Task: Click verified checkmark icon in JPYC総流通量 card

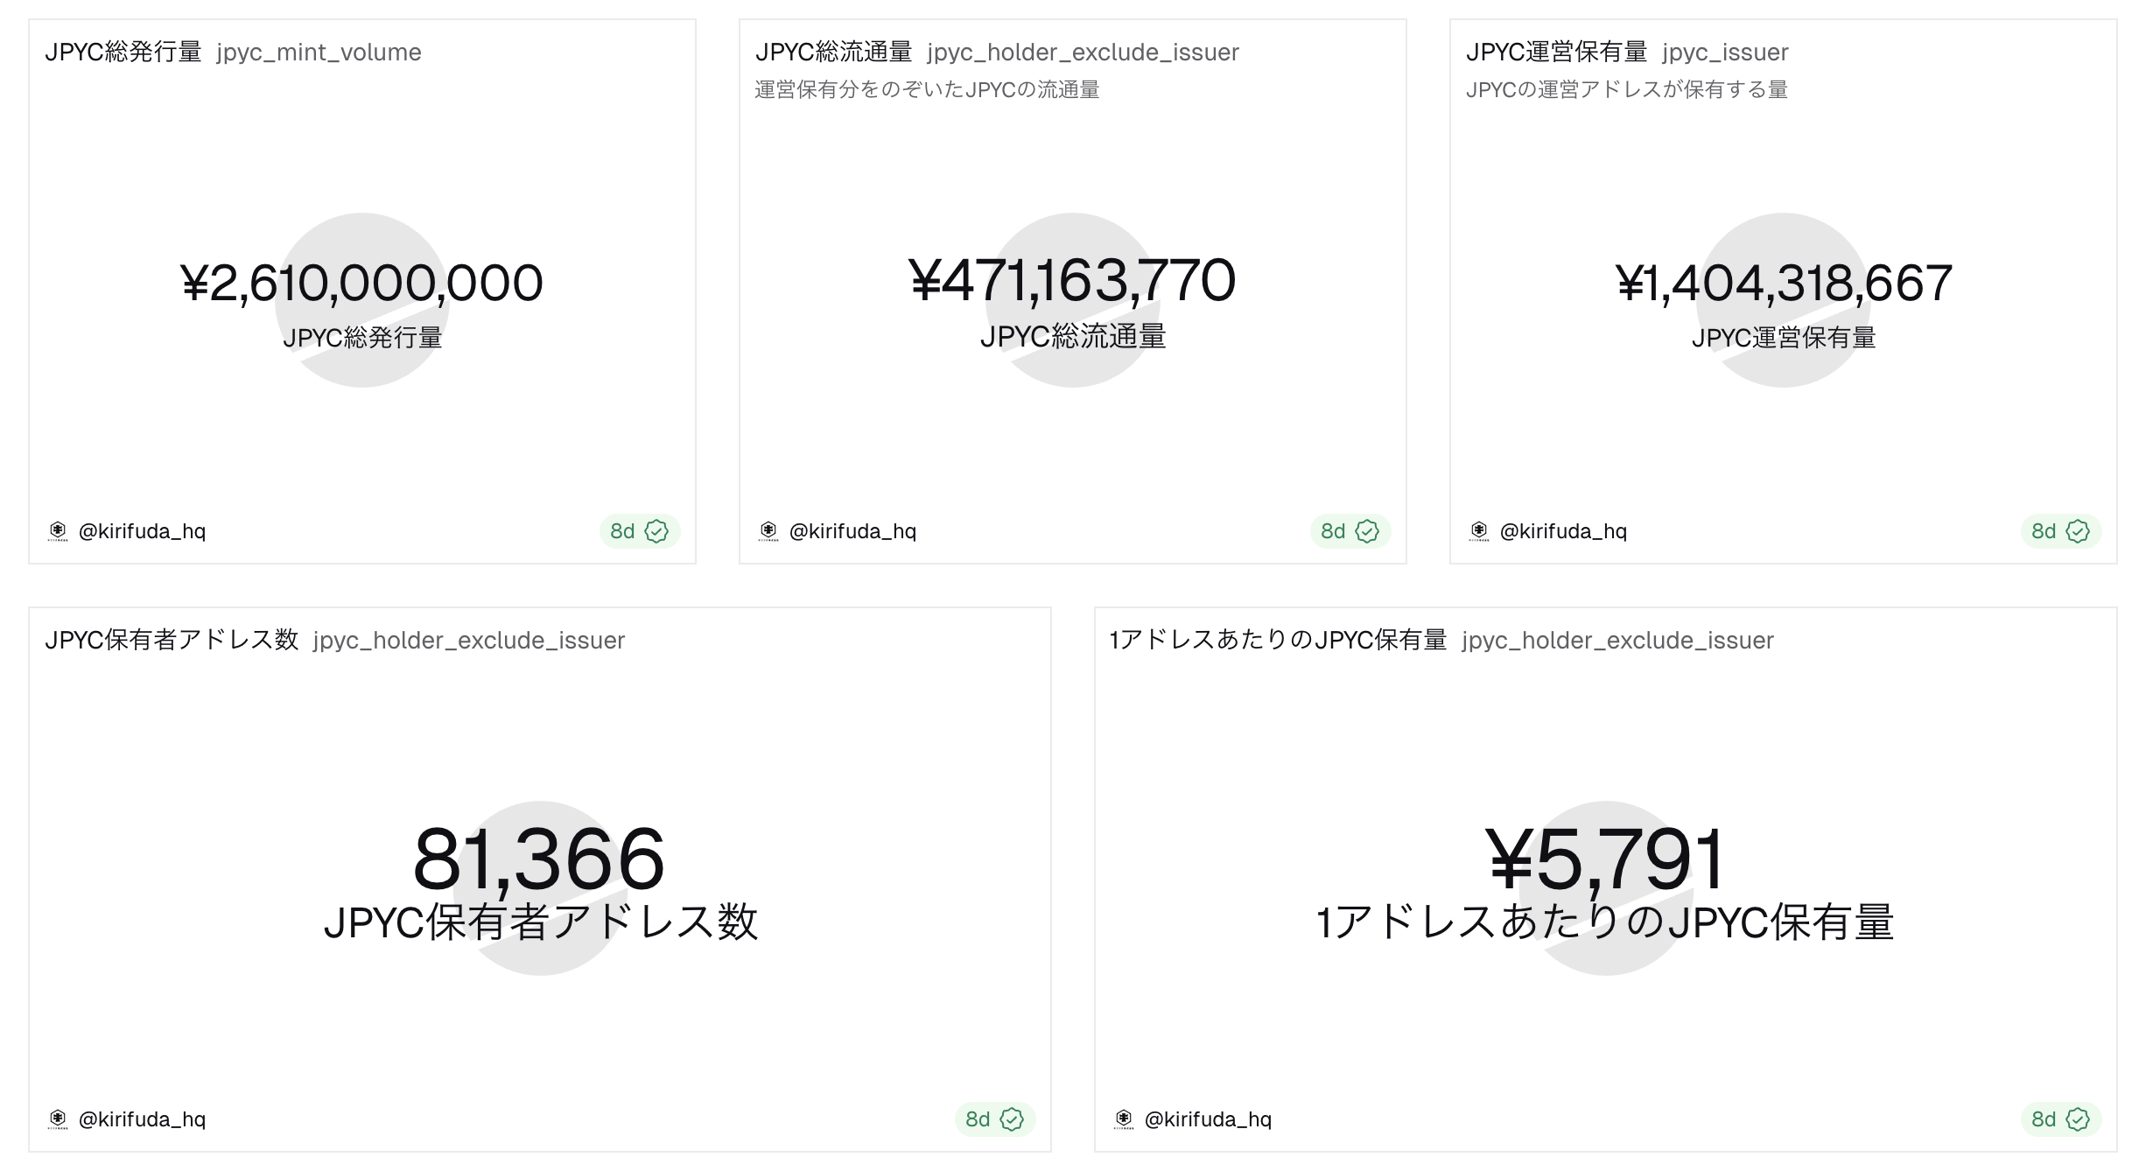Action: (x=1367, y=531)
